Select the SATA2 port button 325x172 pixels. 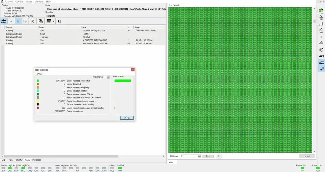pos(4,21)
